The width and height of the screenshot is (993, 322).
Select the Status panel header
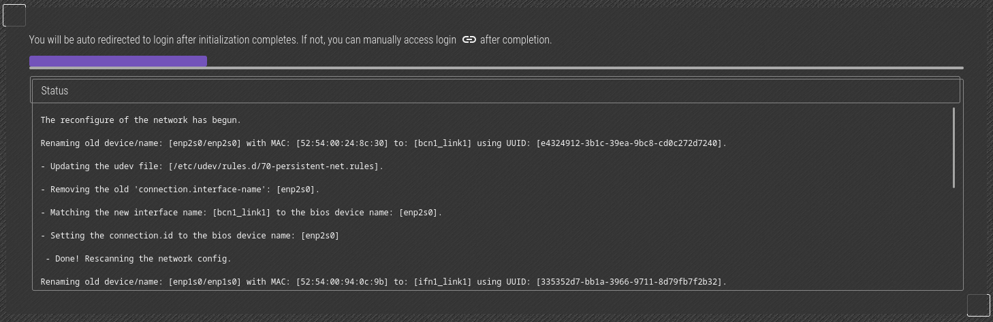(x=496, y=90)
